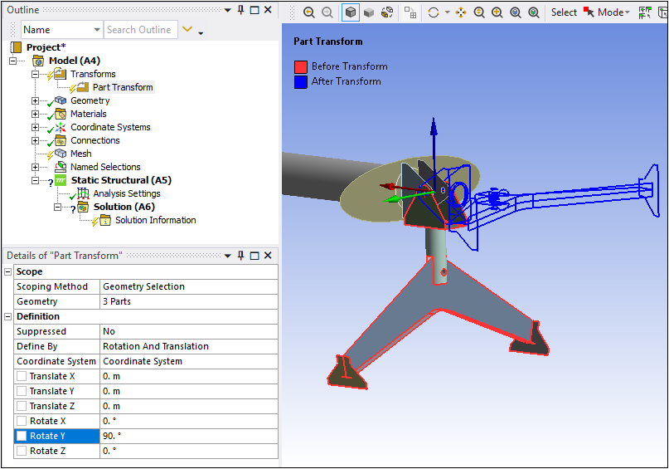The width and height of the screenshot is (669, 469).
Task: Activate the pan tool
Action: click(461, 12)
